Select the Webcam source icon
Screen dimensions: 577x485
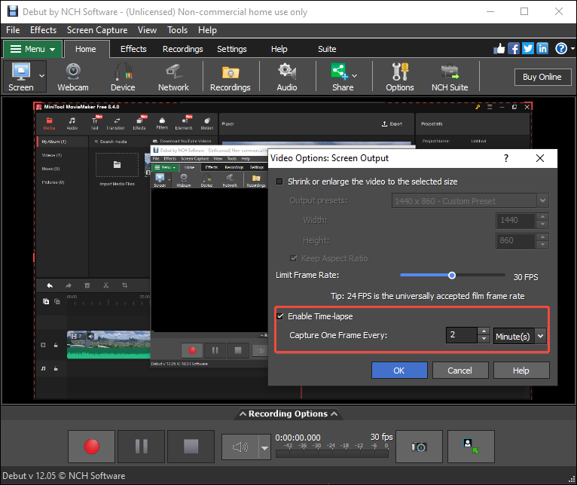point(73,77)
